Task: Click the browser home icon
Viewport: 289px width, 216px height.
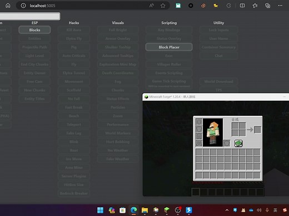Action: [8, 6]
